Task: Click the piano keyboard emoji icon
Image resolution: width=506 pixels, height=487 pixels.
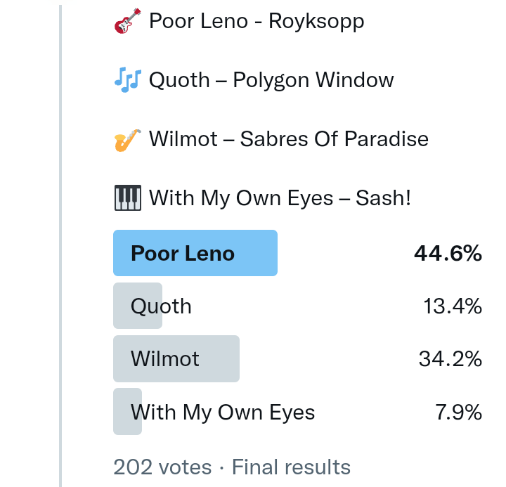Action: tap(127, 198)
